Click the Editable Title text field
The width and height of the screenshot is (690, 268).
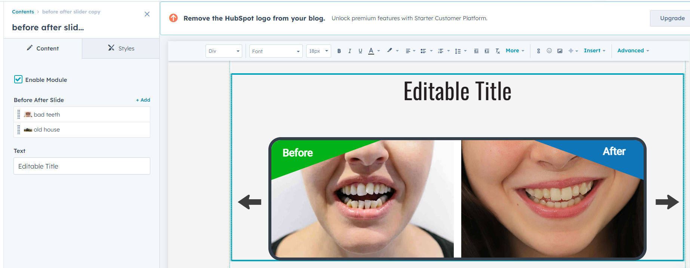click(x=82, y=166)
